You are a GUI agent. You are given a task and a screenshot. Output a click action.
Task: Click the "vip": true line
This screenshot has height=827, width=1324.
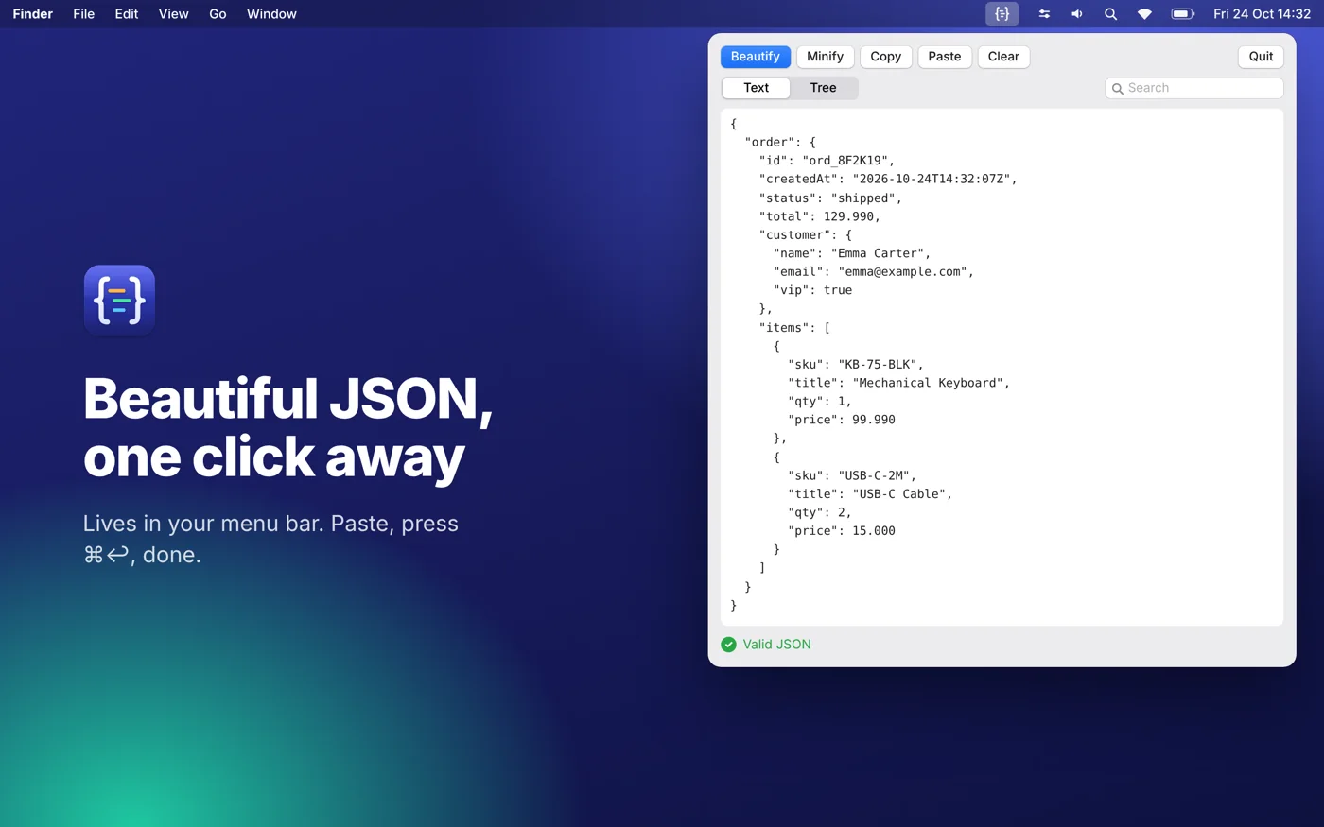click(x=812, y=290)
